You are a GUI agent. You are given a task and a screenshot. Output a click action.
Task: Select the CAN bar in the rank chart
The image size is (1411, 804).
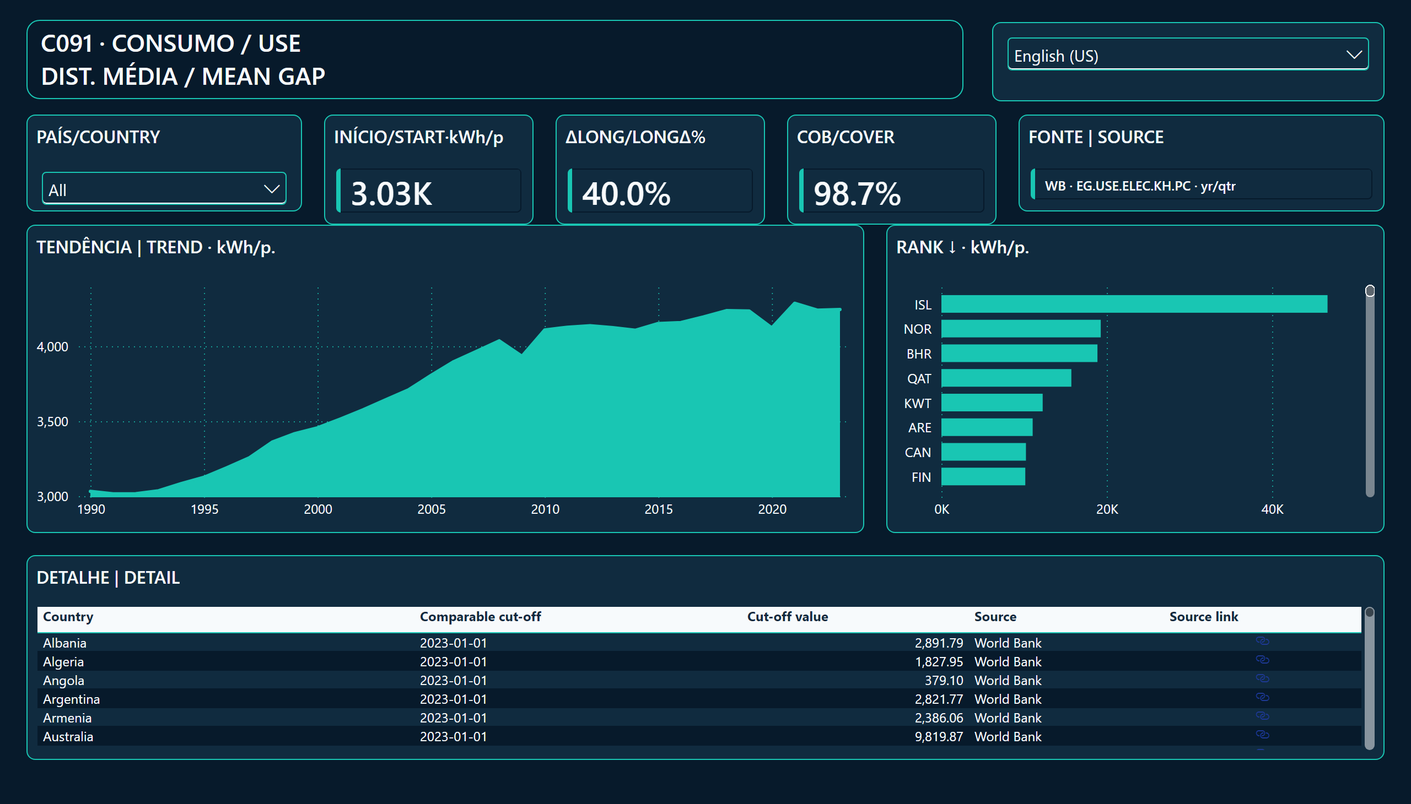pos(984,452)
